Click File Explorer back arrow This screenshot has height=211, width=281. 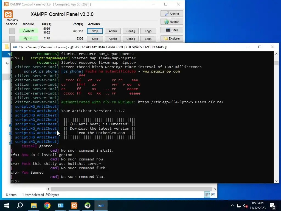click(7, 63)
